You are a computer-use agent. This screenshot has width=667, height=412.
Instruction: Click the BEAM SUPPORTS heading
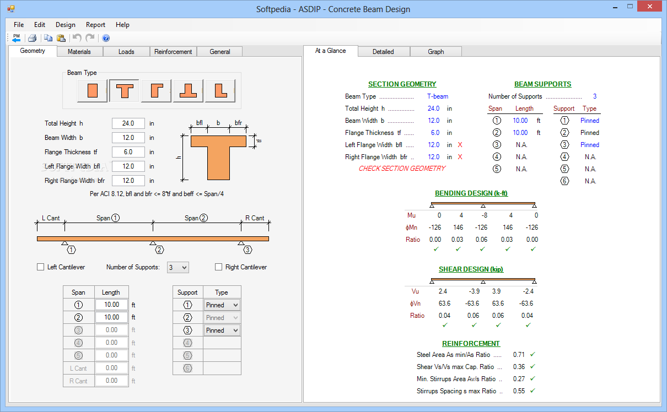click(543, 84)
